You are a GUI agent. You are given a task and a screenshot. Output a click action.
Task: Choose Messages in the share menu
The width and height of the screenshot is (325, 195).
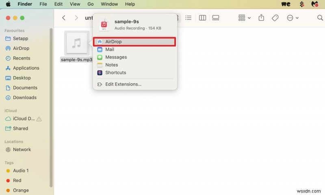(x=135, y=57)
